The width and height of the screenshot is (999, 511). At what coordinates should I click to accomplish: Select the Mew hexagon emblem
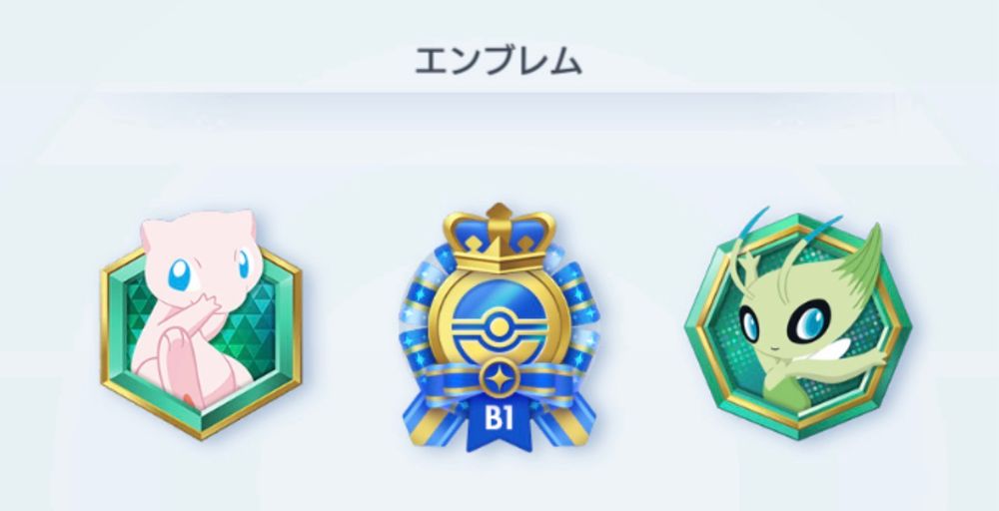tap(201, 324)
